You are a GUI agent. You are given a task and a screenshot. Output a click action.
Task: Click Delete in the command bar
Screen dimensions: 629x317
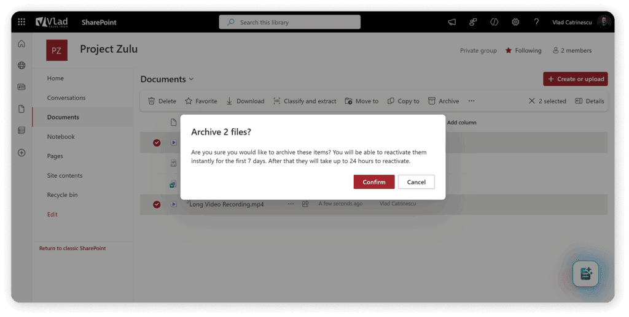click(x=162, y=101)
